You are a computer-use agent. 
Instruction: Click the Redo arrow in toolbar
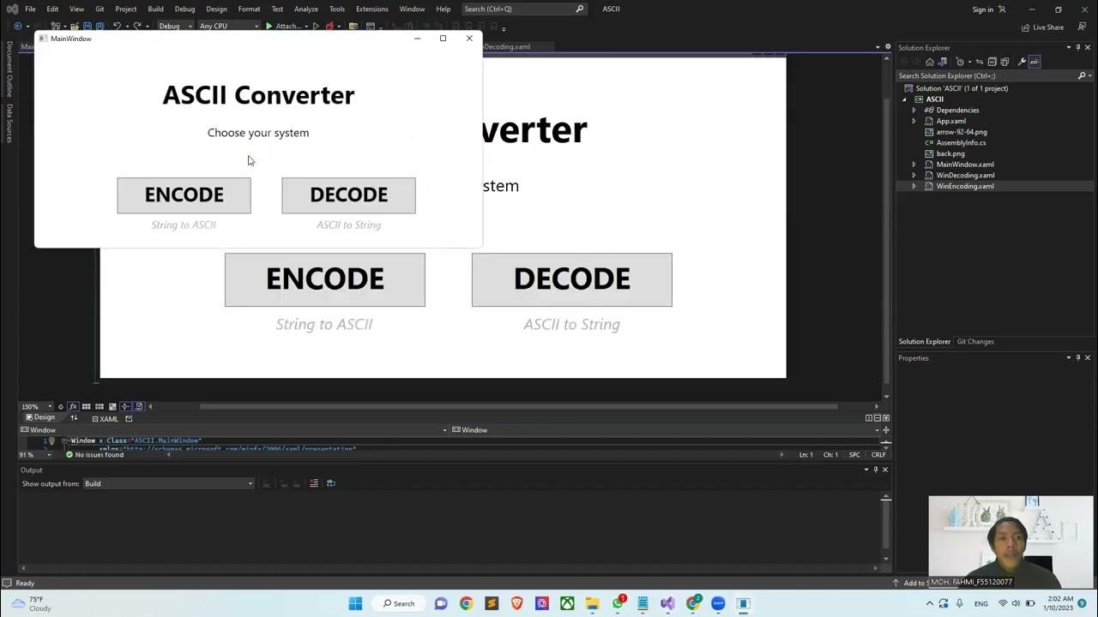137,26
